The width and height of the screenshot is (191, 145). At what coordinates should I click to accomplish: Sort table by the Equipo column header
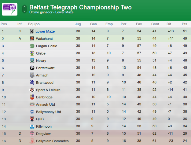(34, 24)
